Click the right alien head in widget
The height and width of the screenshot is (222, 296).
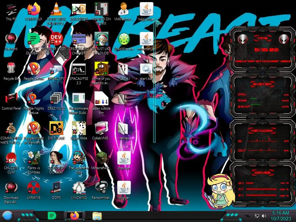click(284, 39)
